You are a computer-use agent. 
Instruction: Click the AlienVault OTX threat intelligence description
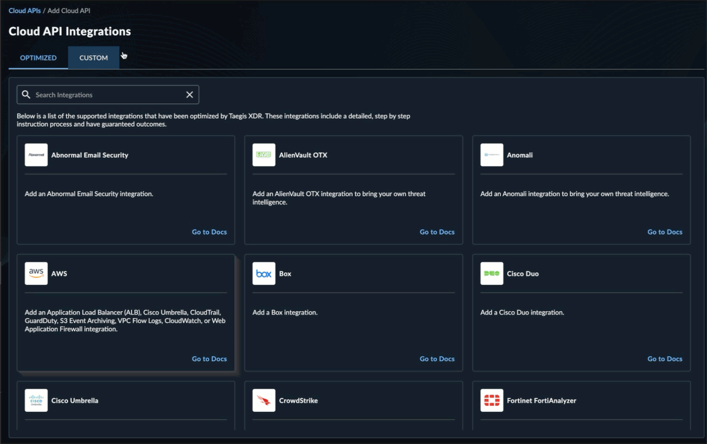pos(339,198)
